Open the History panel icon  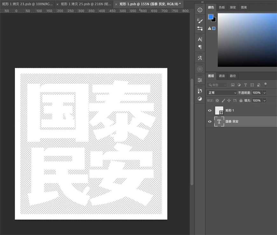point(200,91)
